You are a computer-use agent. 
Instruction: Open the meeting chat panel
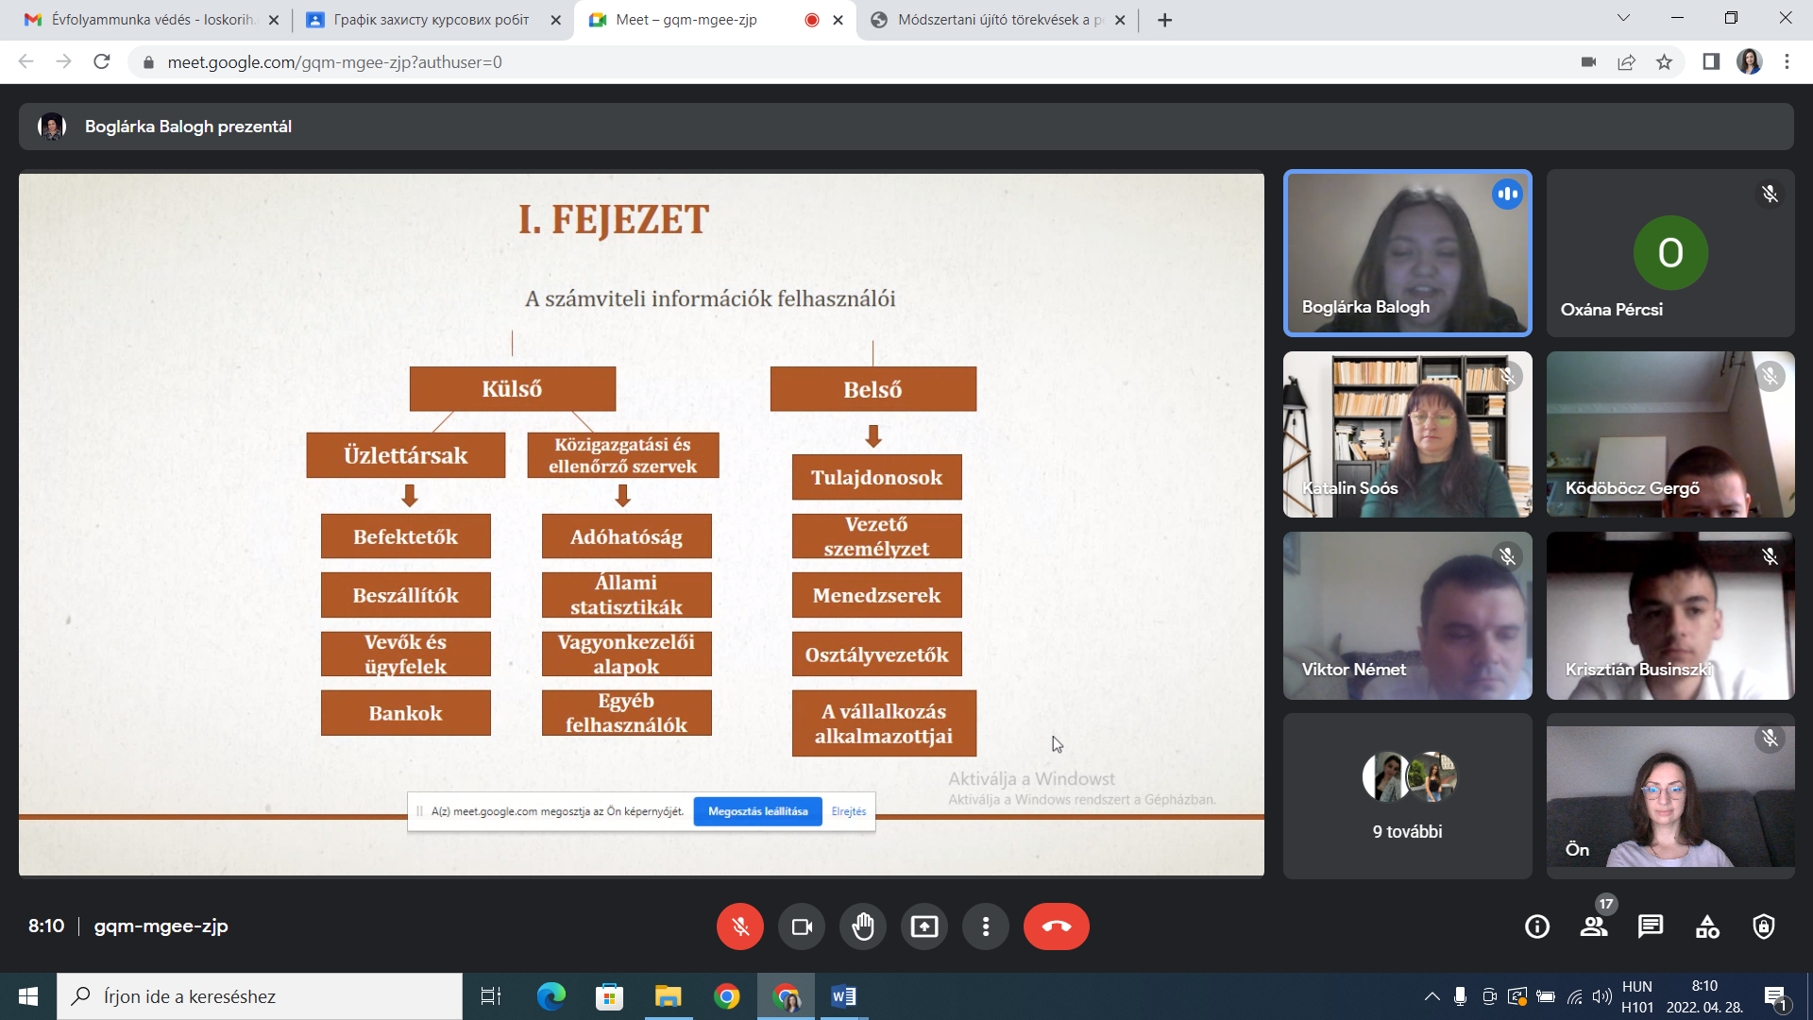(1650, 926)
